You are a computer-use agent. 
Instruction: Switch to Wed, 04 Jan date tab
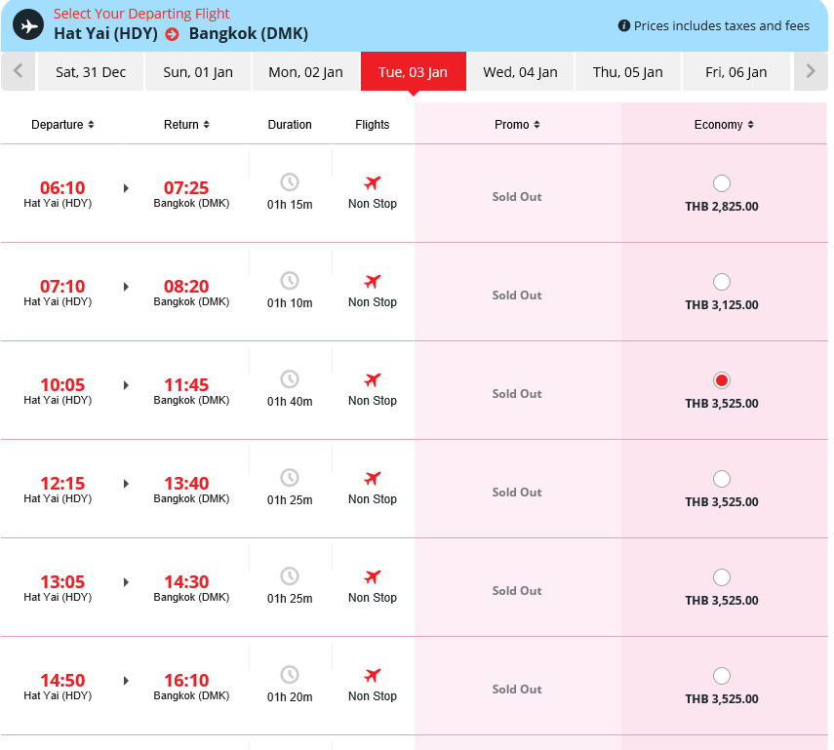pos(520,72)
